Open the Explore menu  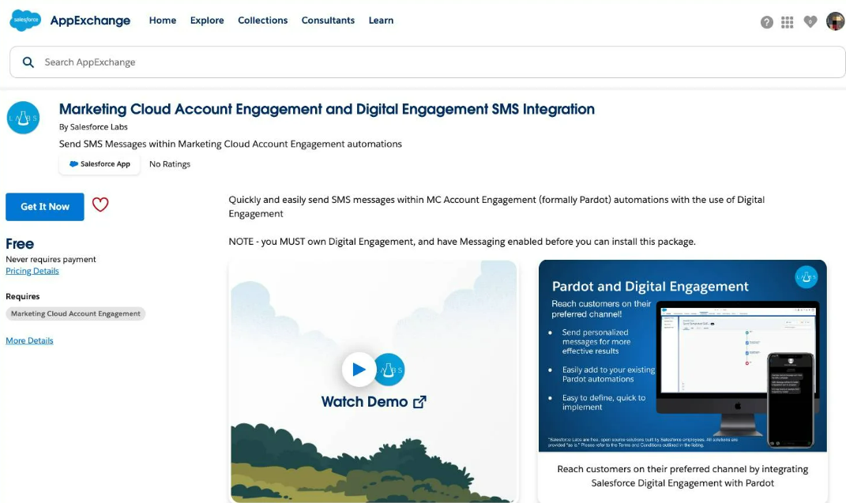point(207,21)
